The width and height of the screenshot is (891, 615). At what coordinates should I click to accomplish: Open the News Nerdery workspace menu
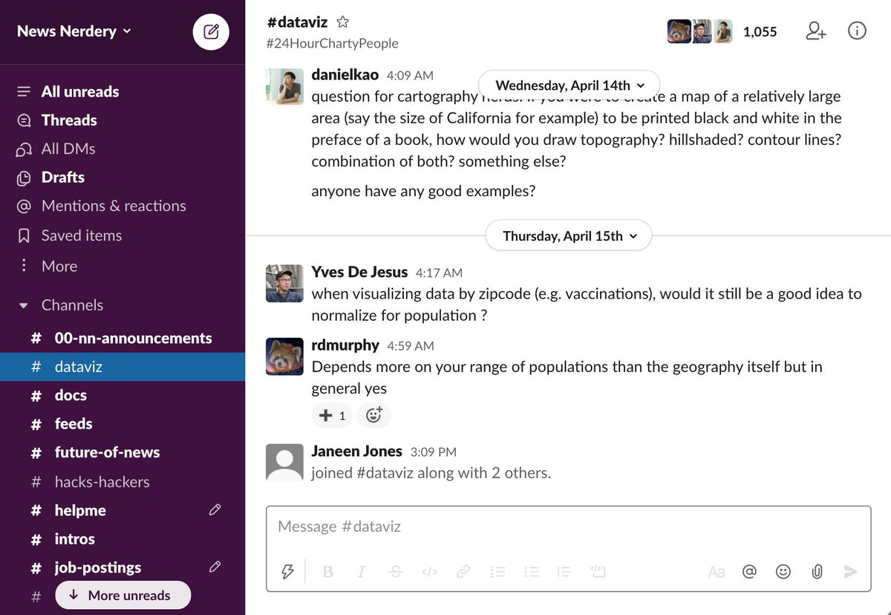[74, 31]
